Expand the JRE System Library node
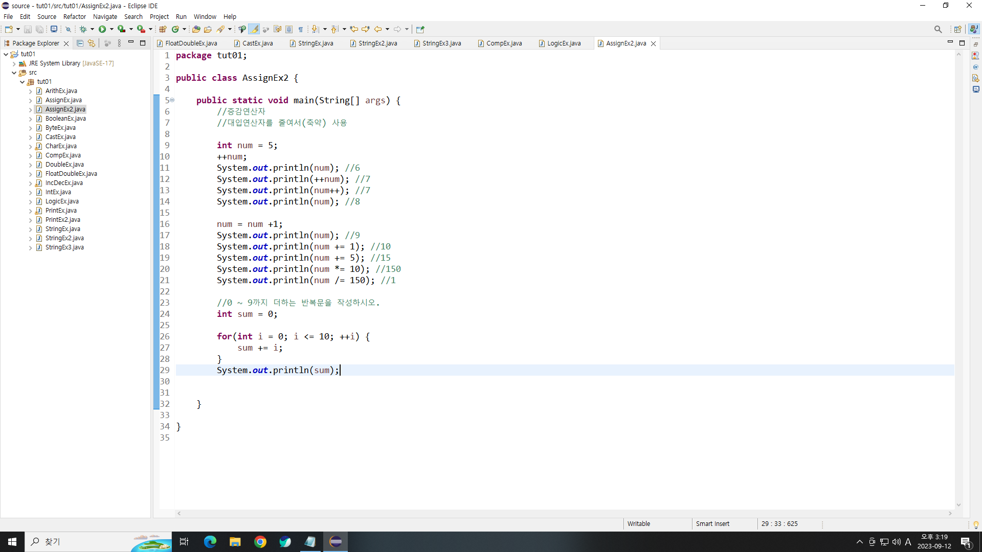Image resolution: width=982 pixels, height=552 pixels. [14, 63]
